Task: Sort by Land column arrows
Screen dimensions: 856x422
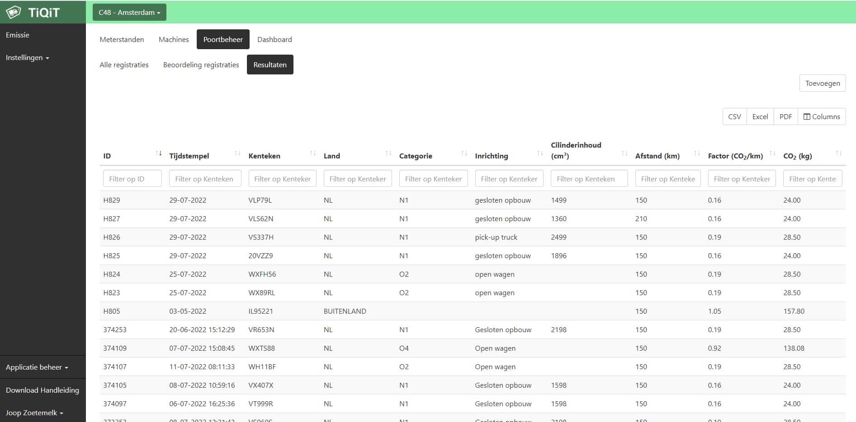Action: pos(388,153)
